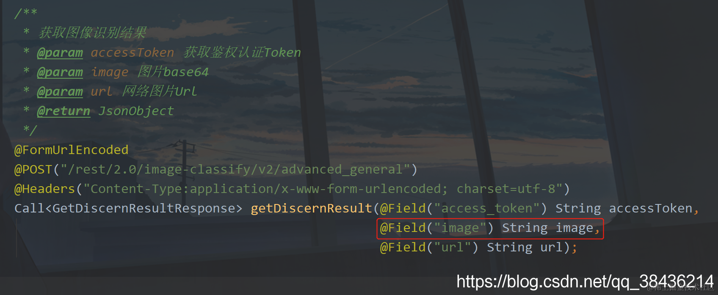Screen dimensions: 718x295
Task: Click the "image" field string
Action: coord(460,228)
